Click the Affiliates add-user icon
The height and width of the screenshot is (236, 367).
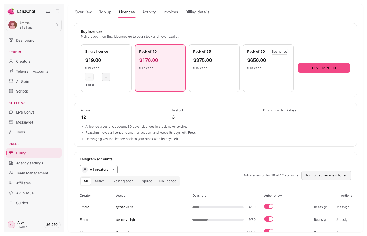tap(11, 183)
